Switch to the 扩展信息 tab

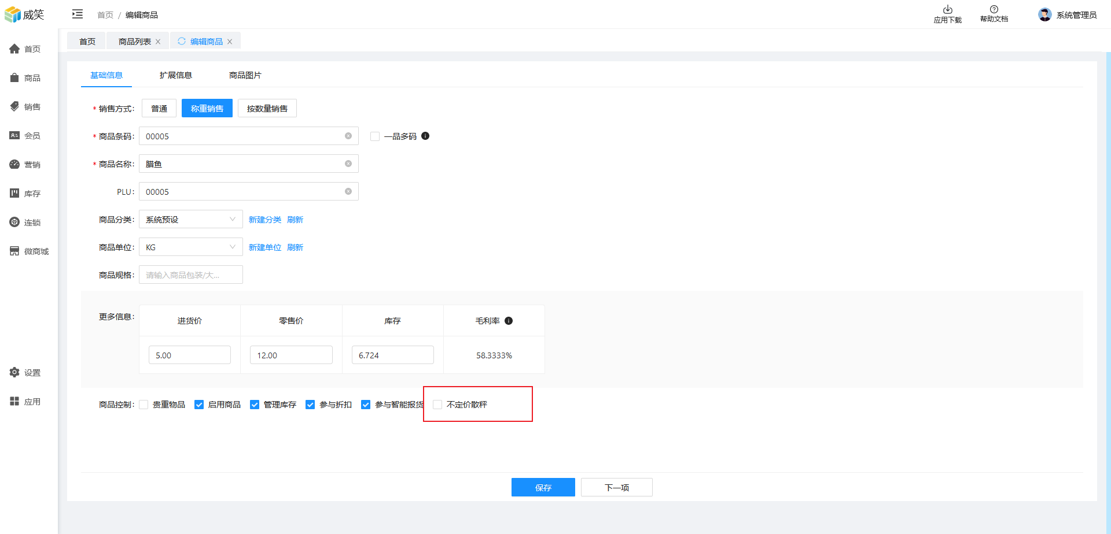[176, 75]
